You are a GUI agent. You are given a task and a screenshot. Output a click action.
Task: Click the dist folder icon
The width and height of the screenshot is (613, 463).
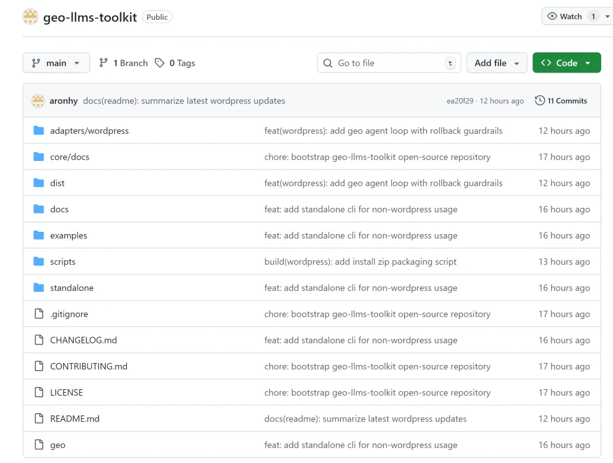tap(39, 183)
